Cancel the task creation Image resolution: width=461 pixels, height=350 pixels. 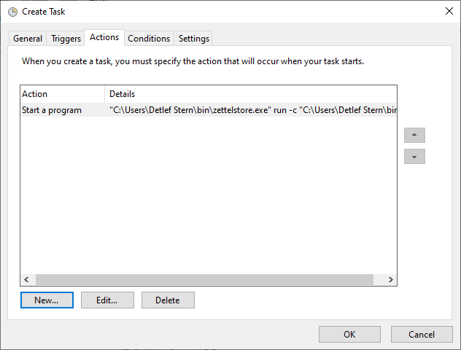click(x=422, y=334)
